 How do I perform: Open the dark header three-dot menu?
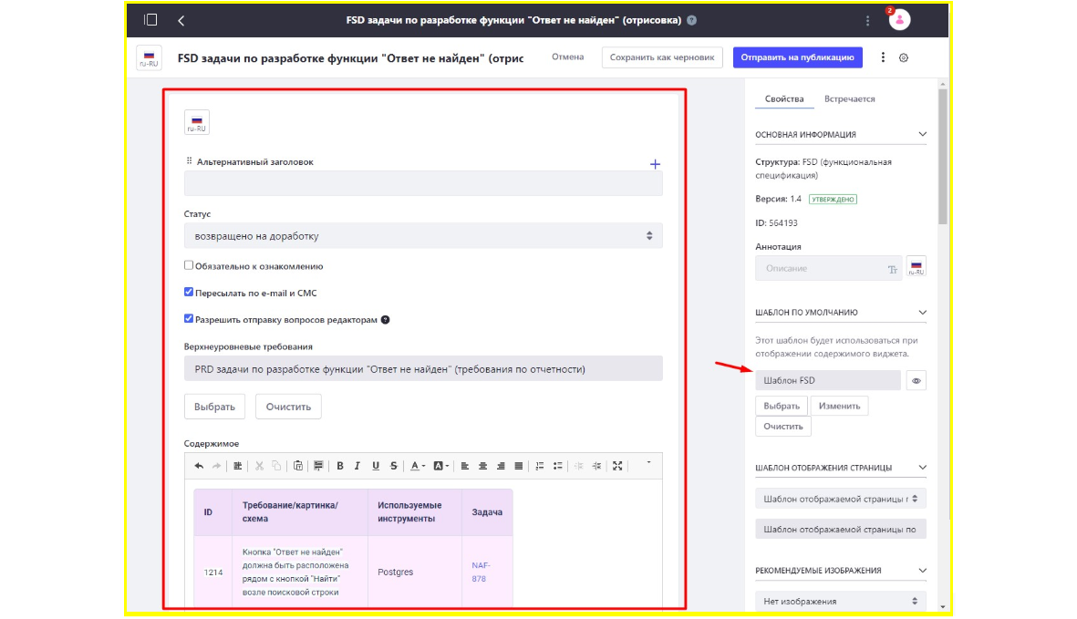click(867, 21)
